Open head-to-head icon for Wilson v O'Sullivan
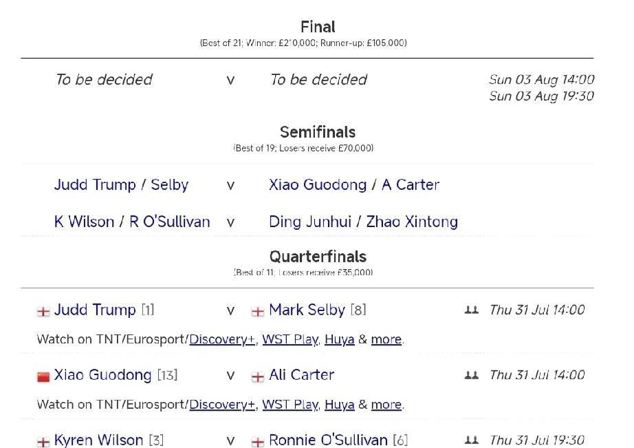Image resolution: width=634 pixels, height=448 pixels. pos(471,440)
